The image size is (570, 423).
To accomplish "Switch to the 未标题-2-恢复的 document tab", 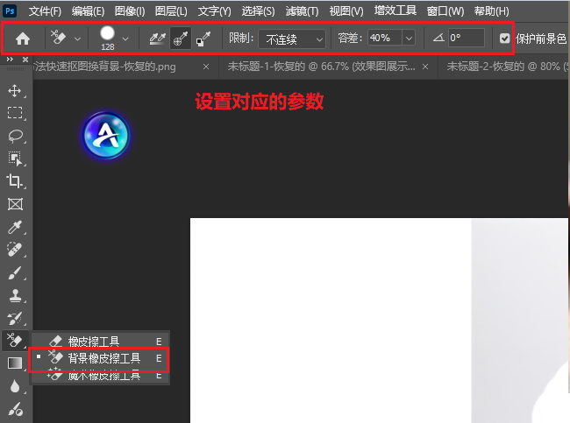I will (x=507, y=67).
